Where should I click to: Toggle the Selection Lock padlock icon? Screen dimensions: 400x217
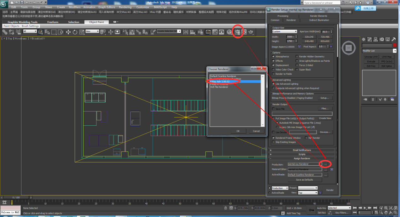(226, 208)
